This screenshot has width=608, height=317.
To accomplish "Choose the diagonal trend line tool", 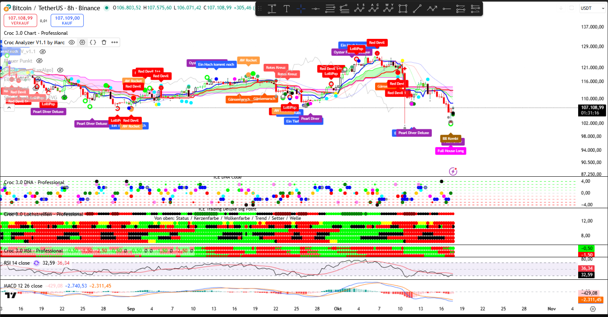I will tap(417, 9).
